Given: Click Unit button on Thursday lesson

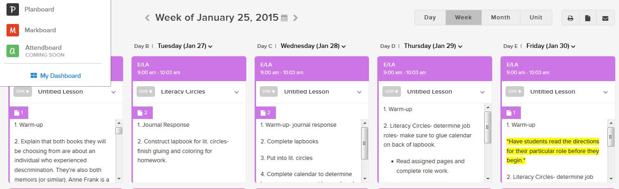Looking at the screenshot, I should click(391, 92).
